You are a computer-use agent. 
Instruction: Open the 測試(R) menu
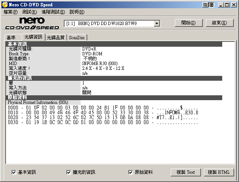29,12
